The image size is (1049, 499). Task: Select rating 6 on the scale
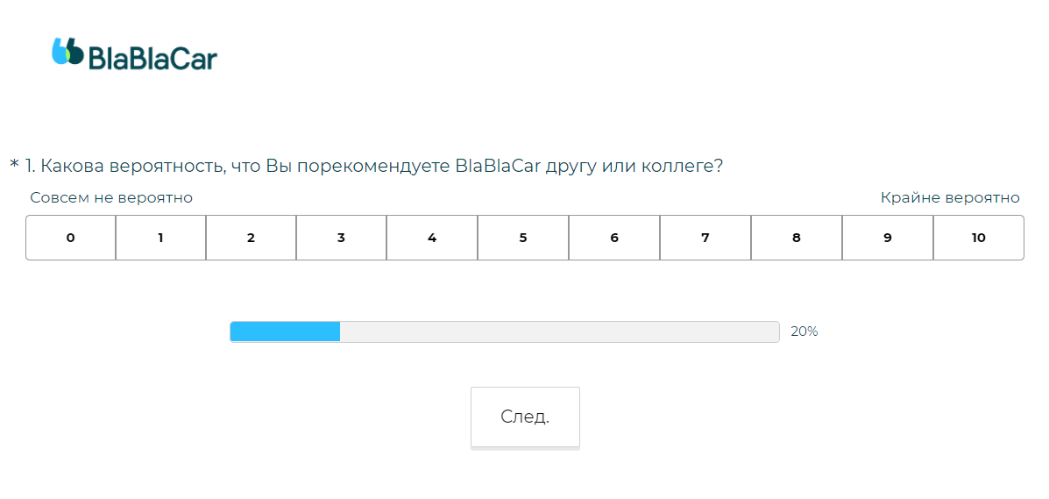pyautogui.click(x=614, y=238)
